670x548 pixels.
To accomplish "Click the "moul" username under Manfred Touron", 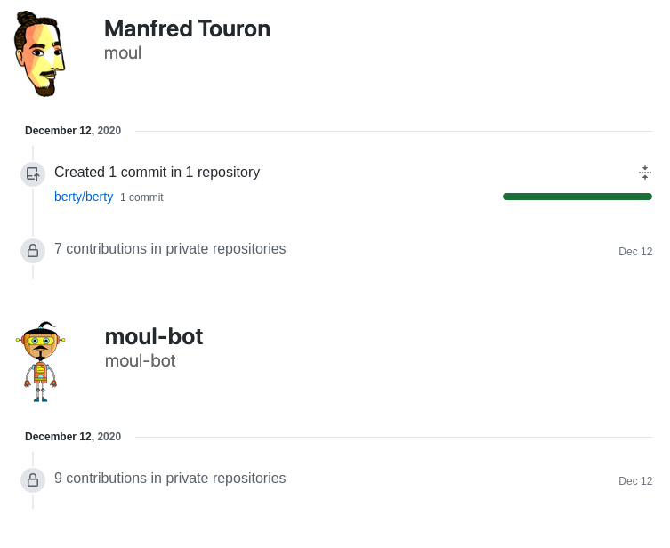I will (x=123, y=53).
